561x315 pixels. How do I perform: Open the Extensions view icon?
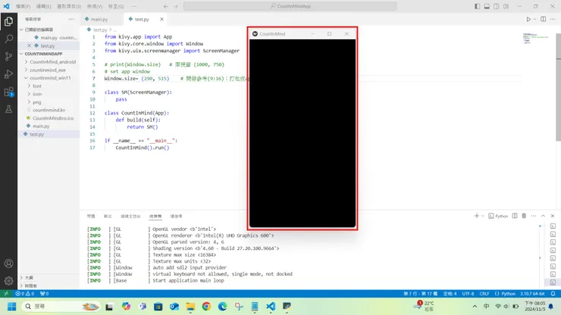8,92
